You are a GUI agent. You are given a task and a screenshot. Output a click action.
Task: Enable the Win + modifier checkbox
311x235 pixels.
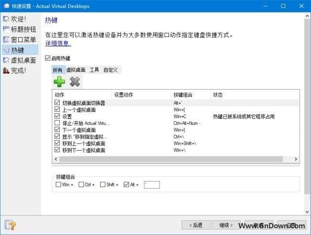tap(58, 185)
